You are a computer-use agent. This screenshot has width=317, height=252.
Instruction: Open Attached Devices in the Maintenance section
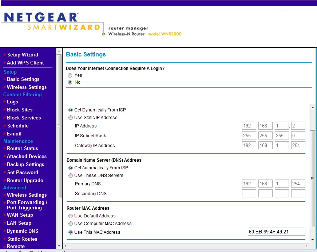tap(27, 156)
